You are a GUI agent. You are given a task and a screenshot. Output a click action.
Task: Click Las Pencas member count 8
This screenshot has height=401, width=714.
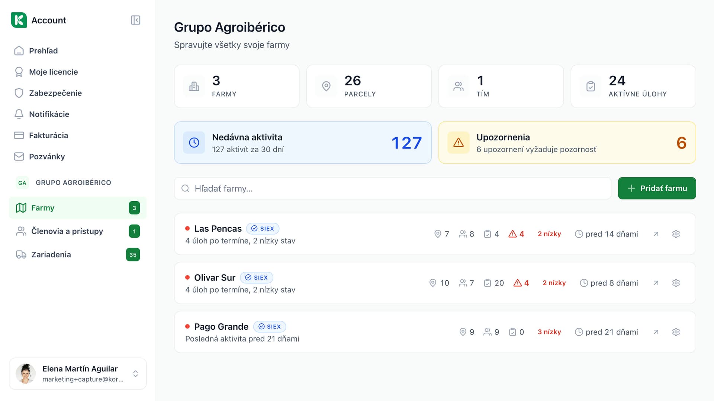[466, 234]
